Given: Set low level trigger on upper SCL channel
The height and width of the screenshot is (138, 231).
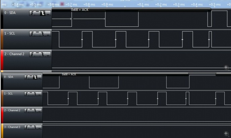Looking at the screenshot, I should pyautogui.click(x=48, y=34).
